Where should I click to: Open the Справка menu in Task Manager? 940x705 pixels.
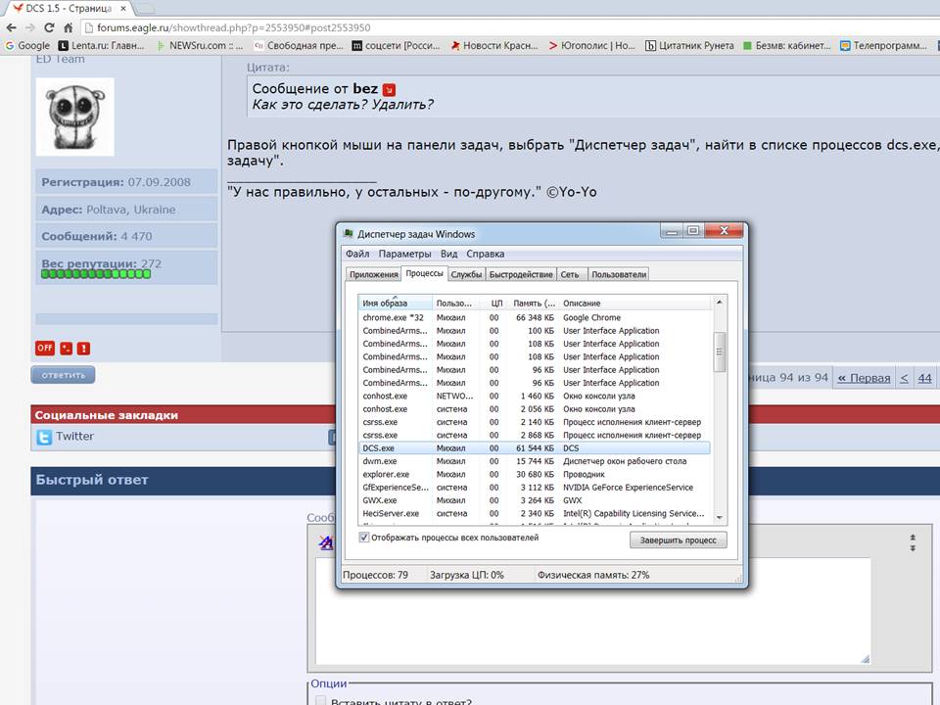(x=485, y=254)
